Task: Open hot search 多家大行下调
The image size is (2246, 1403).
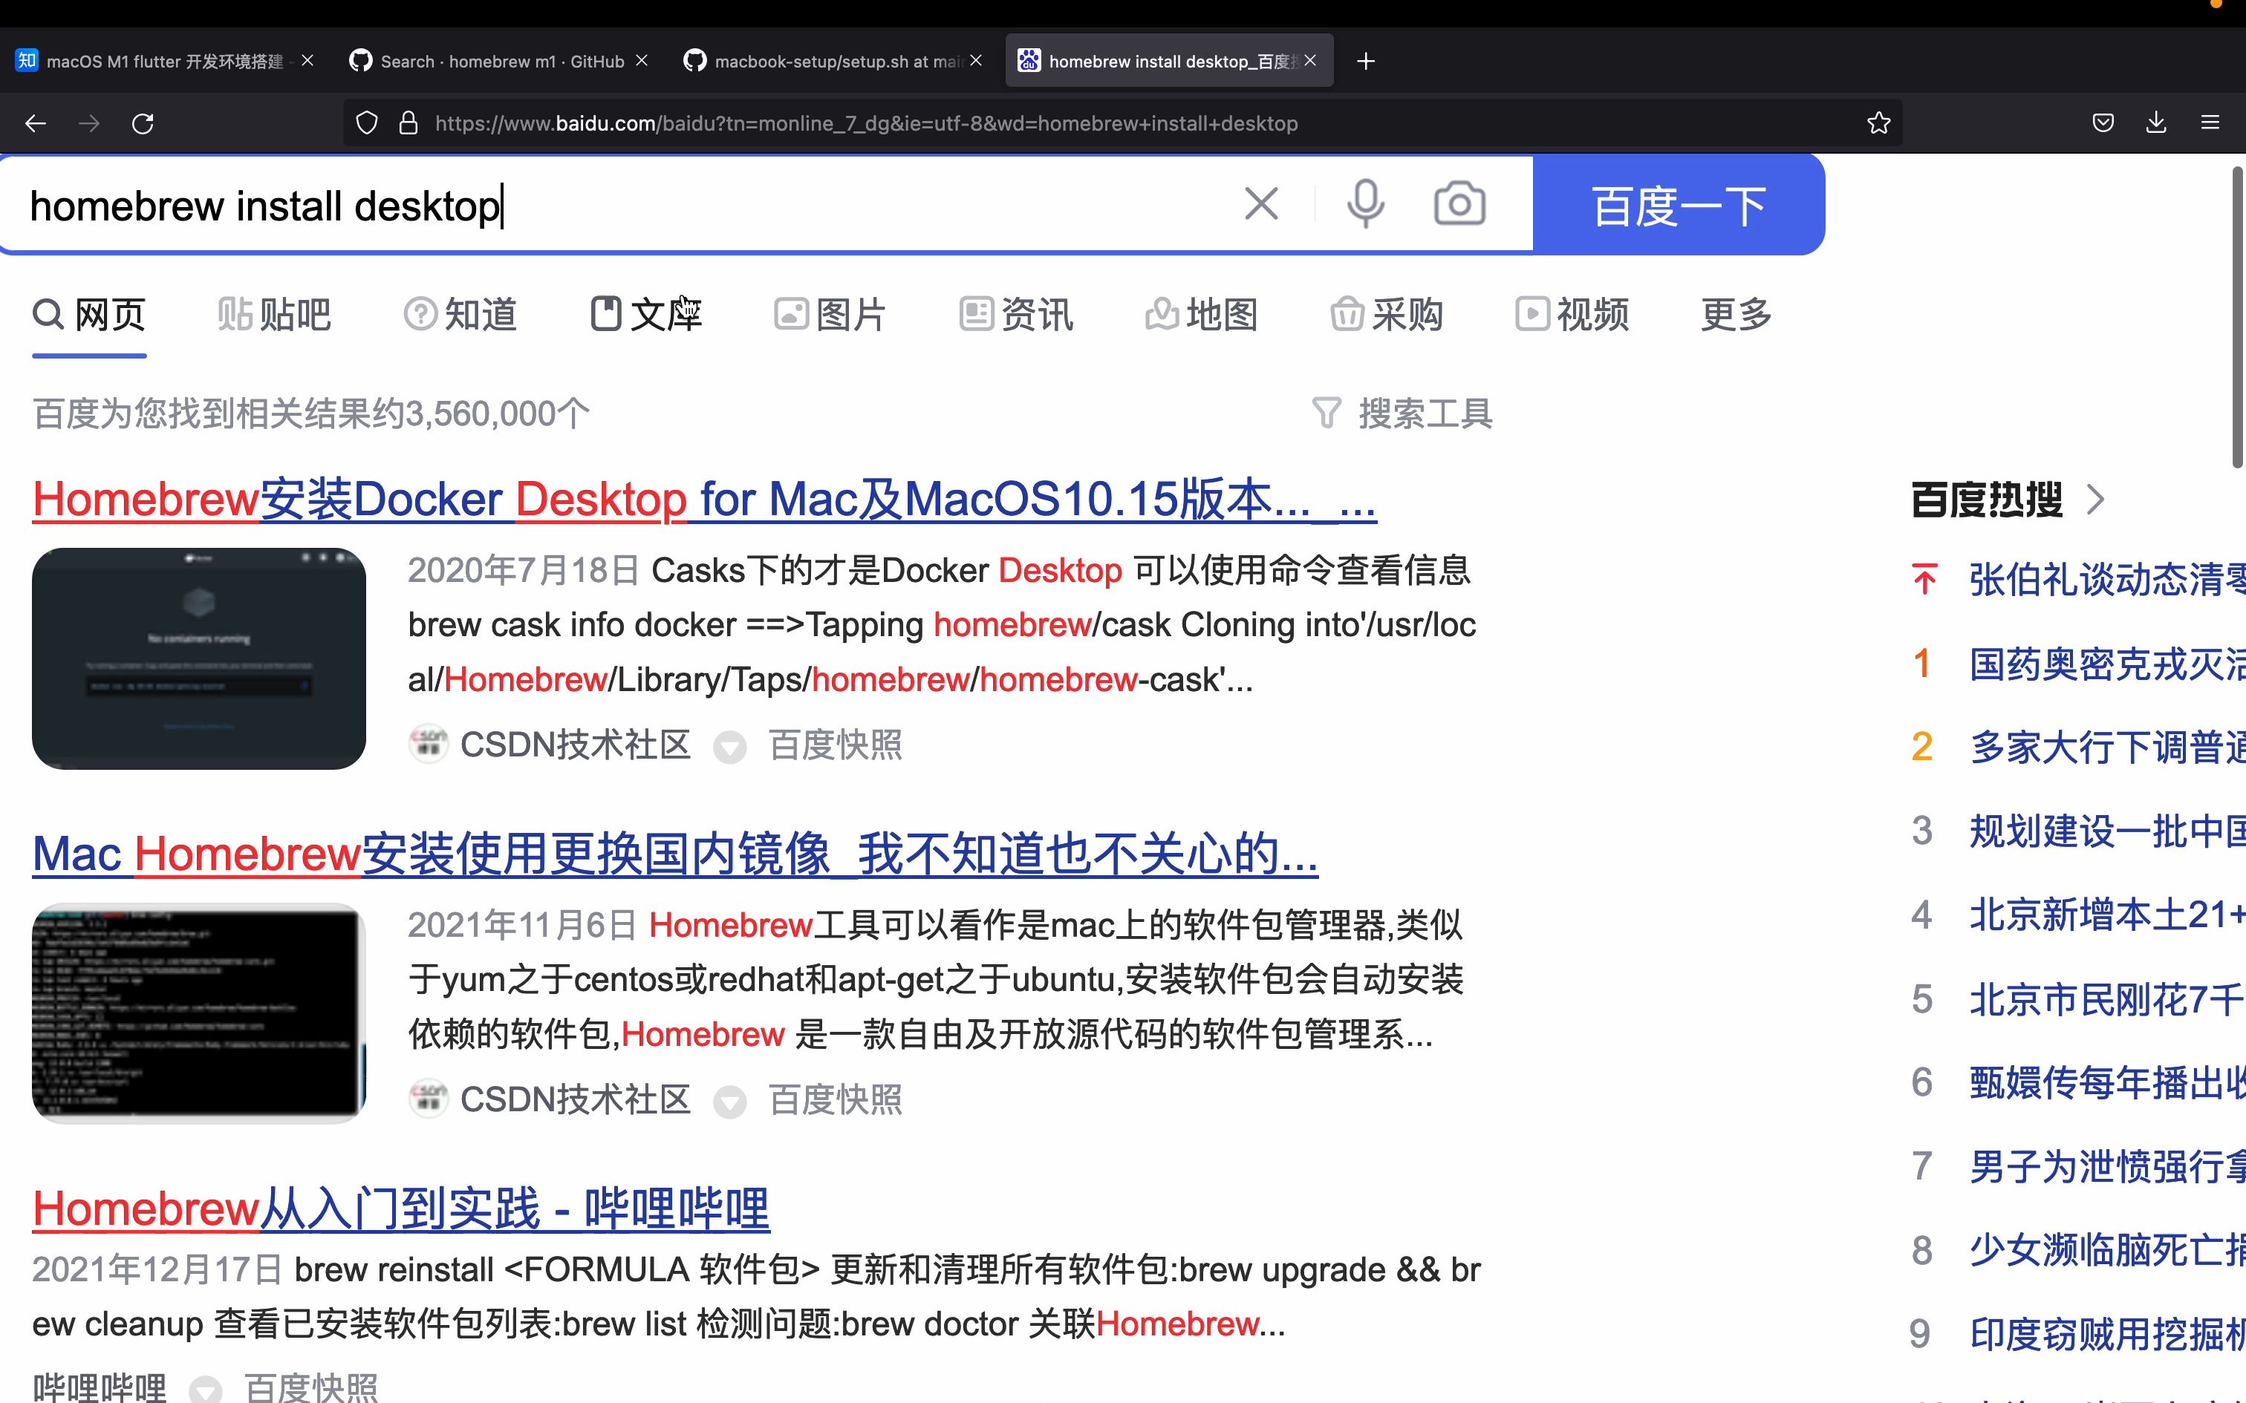Action: pos(2107,747)
